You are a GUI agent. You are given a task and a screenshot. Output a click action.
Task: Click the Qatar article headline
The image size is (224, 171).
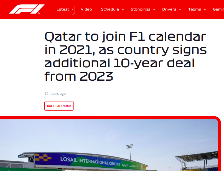(x=125, y=56)
